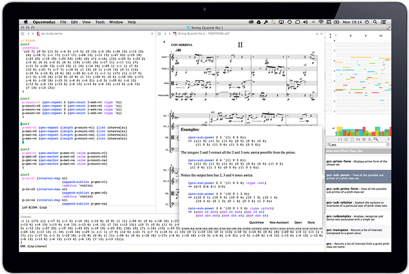Click Open in the documentation popup

[298, 222]
